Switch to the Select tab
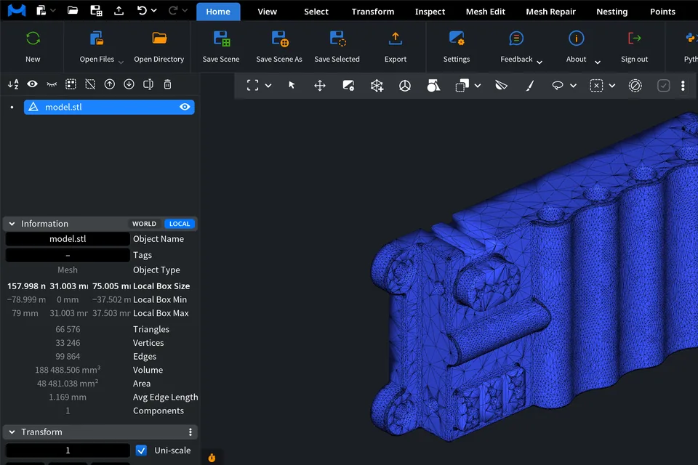The height and width of the screenshot is (465, 698). tap(316, 12)
